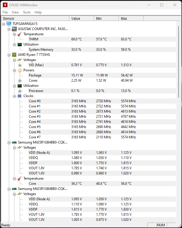
Task: Click the Ready status bar text
Action: click(6, 225)
